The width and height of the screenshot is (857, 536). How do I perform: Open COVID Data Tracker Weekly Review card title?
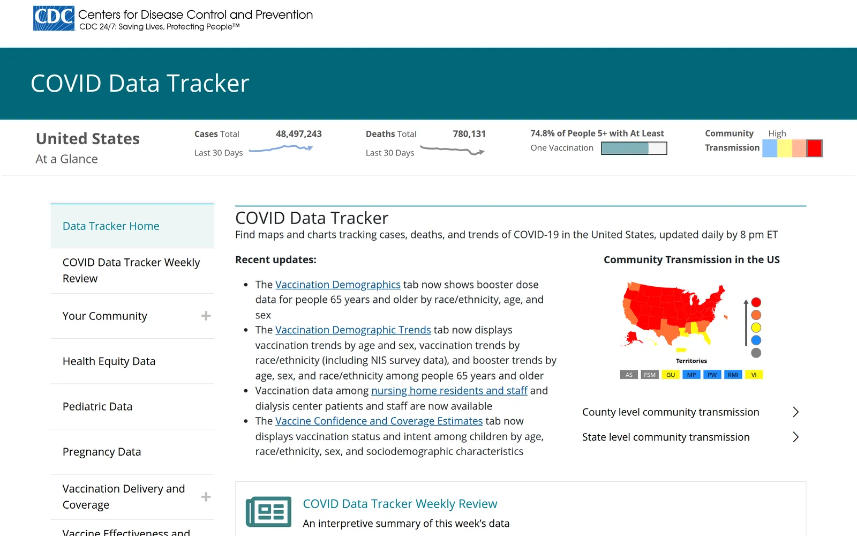(x=400, y=504)
